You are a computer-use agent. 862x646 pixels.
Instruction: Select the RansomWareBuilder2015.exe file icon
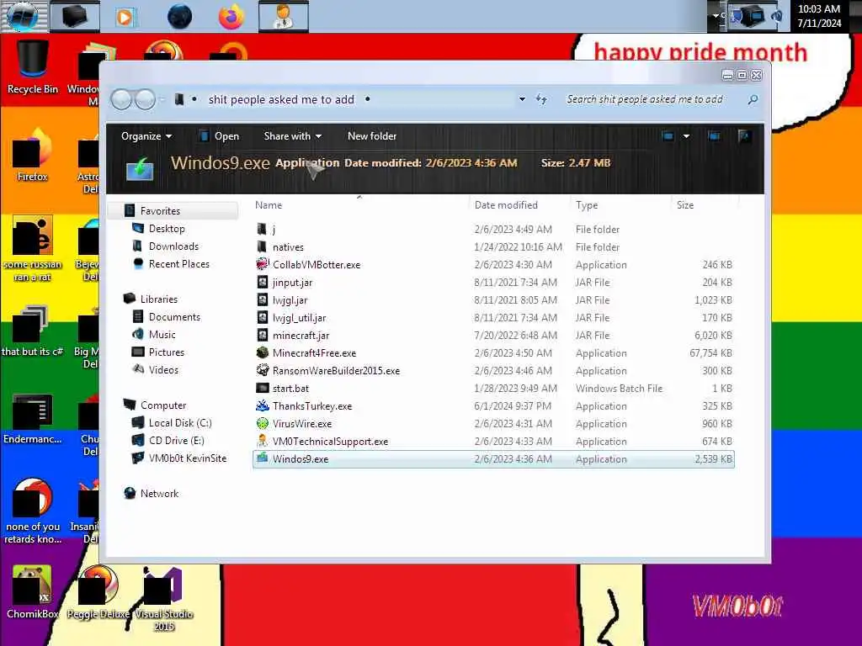(x=263, y=370)
